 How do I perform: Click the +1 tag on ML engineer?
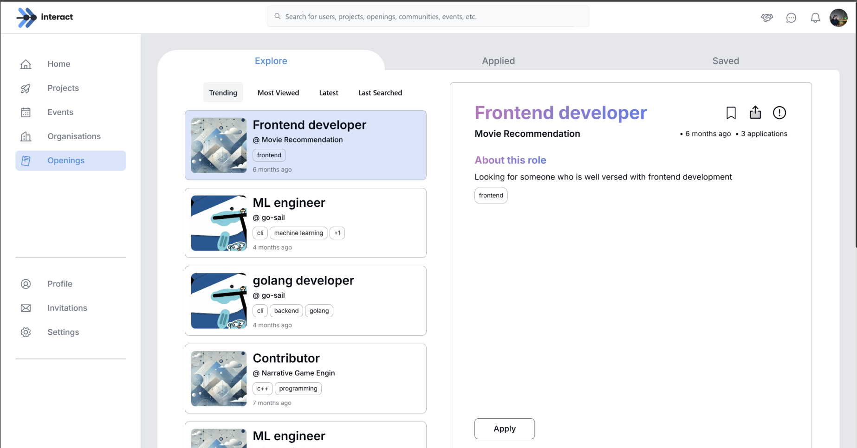pyautogui.click(x=337, y=233)
